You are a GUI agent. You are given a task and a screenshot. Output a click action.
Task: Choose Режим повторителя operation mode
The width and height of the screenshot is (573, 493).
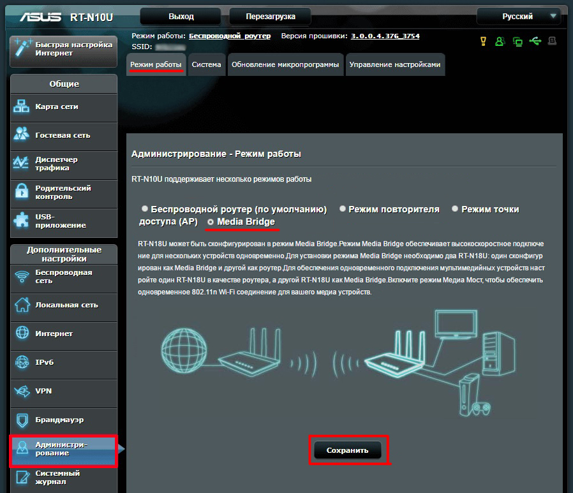click(343, 208)
